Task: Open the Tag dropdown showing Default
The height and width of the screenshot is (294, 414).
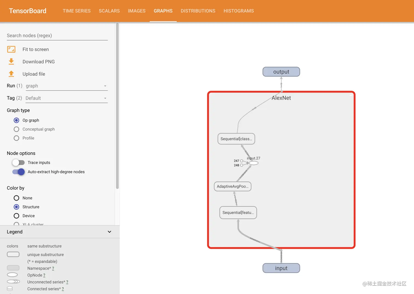Action: pos(67,98)
